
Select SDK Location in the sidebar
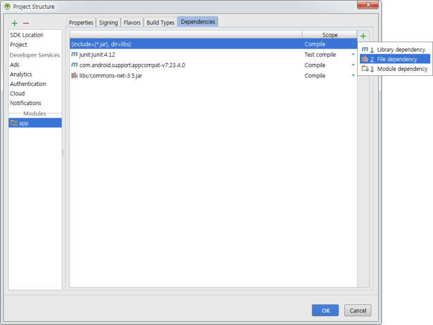point(27,35)
